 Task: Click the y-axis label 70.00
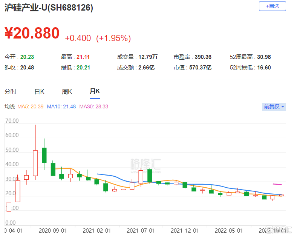(12, 120)
